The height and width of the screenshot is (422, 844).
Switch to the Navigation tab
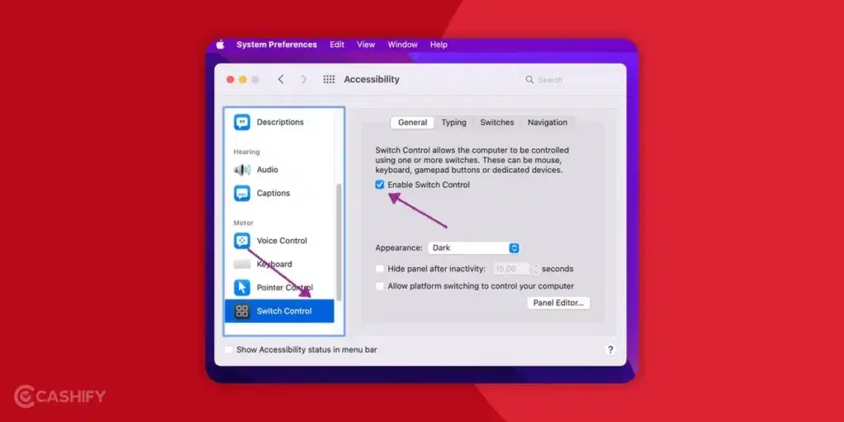547,123
